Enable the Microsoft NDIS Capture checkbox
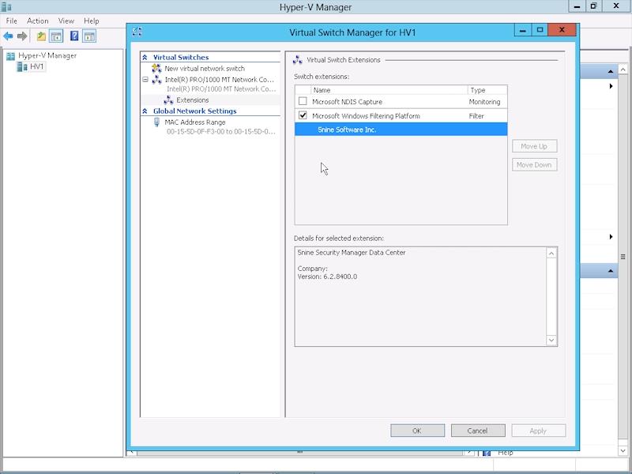The width and height of the screenshot is (632, 474). tap(303, 102)
